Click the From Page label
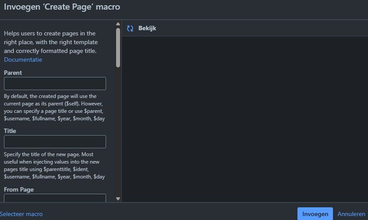Viewport: 368px width, 220px height. (19, 189)
